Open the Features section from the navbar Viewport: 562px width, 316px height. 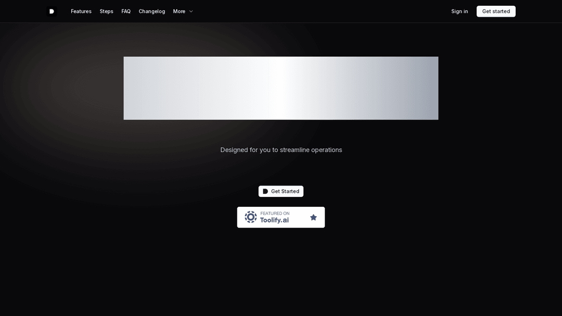[x=81, y=11]
